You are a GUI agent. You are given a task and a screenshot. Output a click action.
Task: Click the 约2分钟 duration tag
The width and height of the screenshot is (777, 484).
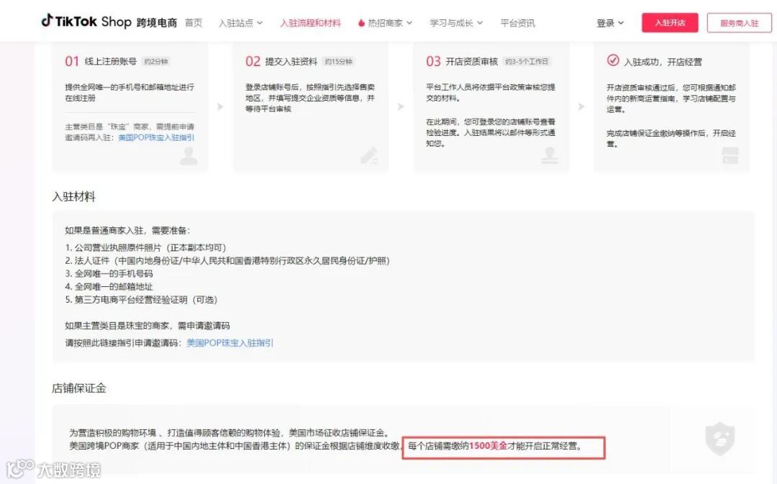pyautogui.click(x=156, y=61)
